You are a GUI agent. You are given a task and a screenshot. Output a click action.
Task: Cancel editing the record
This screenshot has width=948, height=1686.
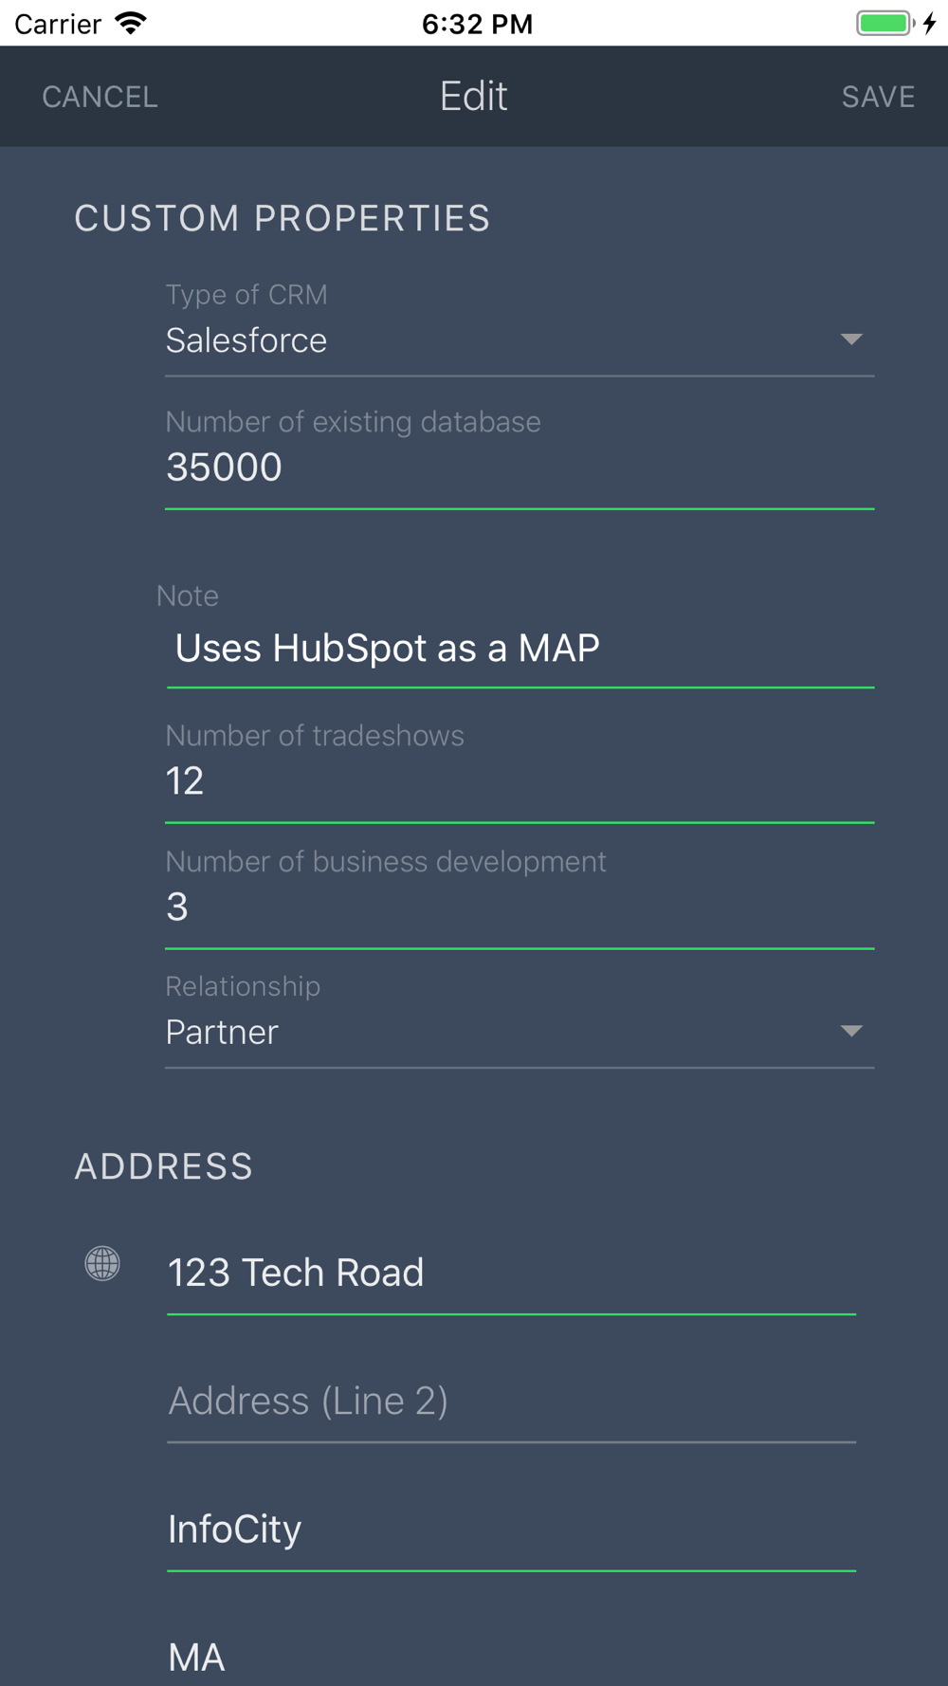(x=100, y=97)
